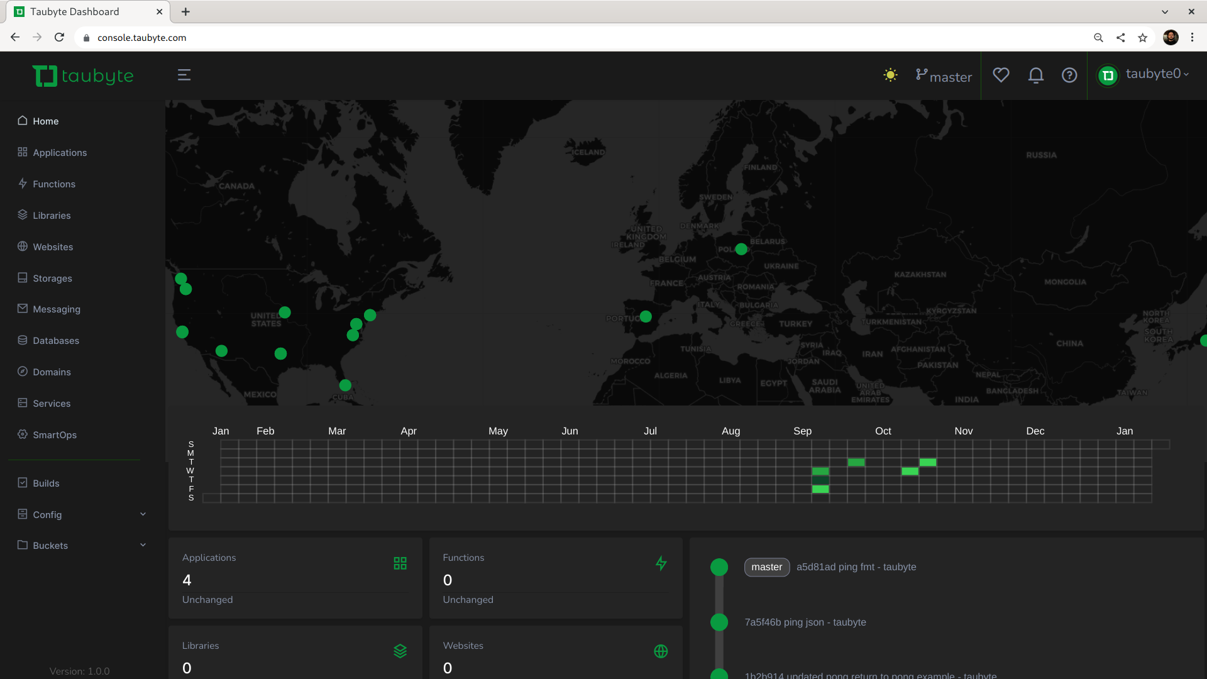Click the Applications grid icon in sidebar
Viewport: 1207px width, 679px height.
point(23,152)
